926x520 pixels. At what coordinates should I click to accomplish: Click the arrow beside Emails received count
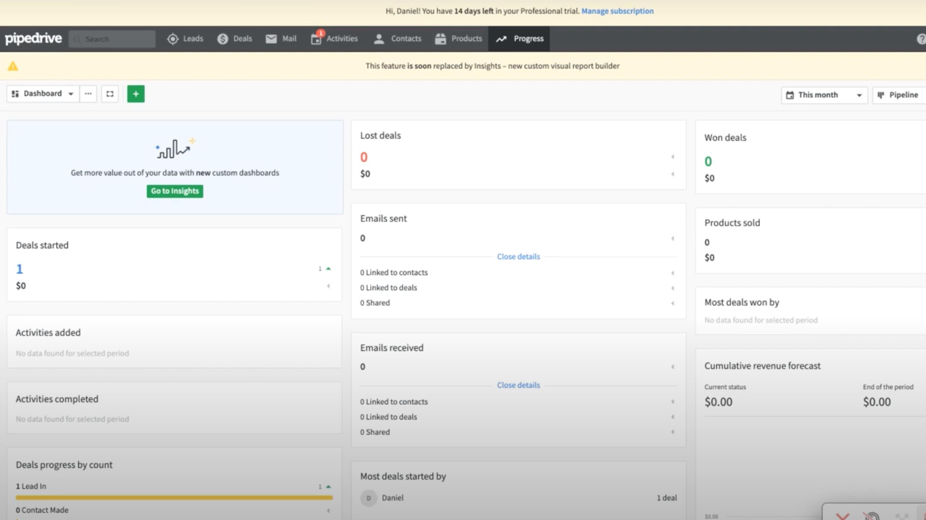pyautogui.click(x=673, y=367)
